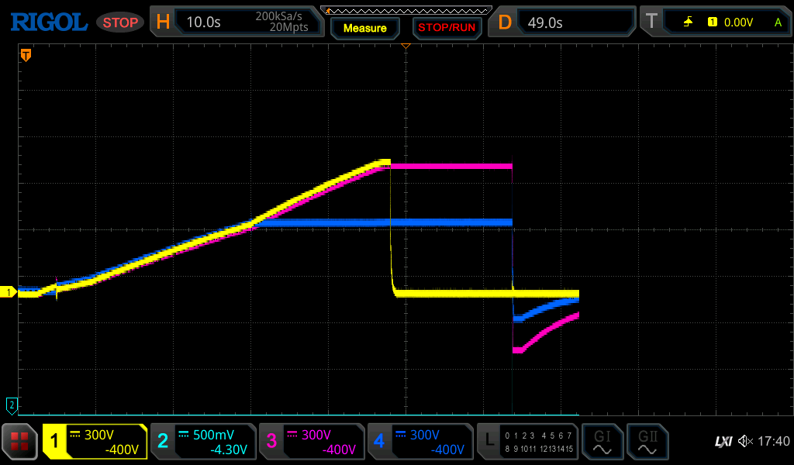Click the RIGOL logo

[x=48, y=22]
